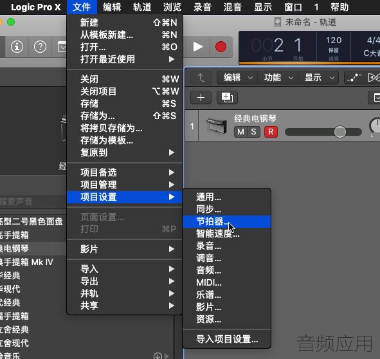Open the 帮助 menu in menu bar
This screenshot has height=359, width=380.
click(x=339, y=7)
